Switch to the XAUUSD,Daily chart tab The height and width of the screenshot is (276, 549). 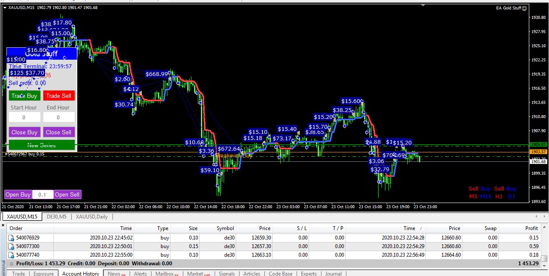point(92,217)
